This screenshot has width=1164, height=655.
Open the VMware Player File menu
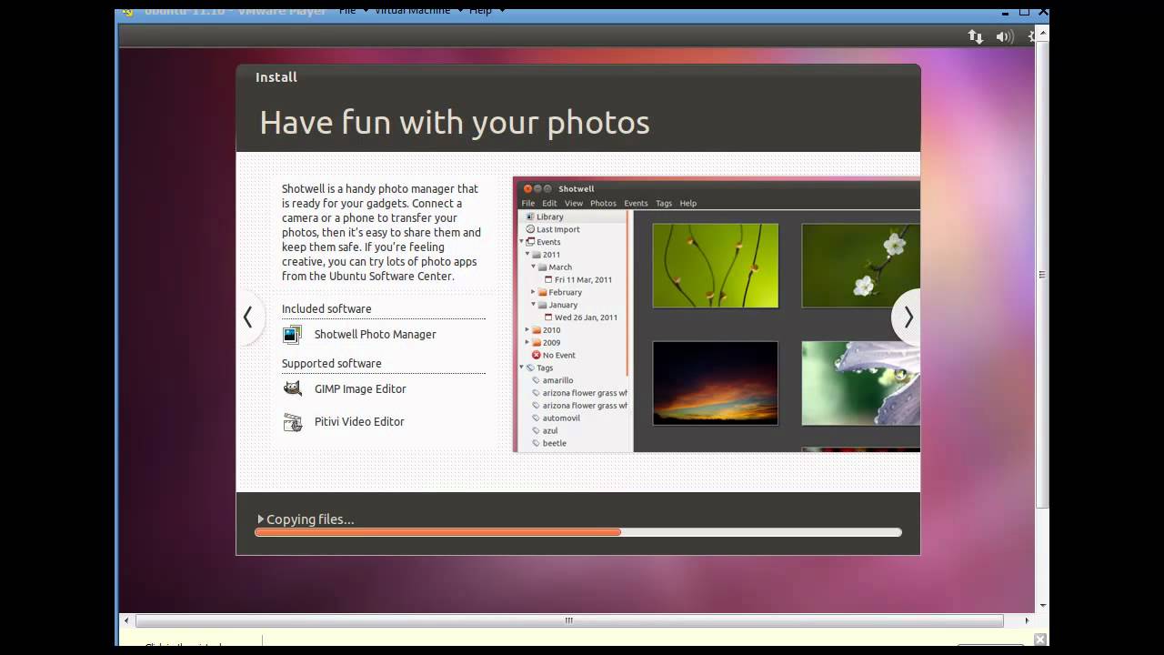(x=347, y=11)
